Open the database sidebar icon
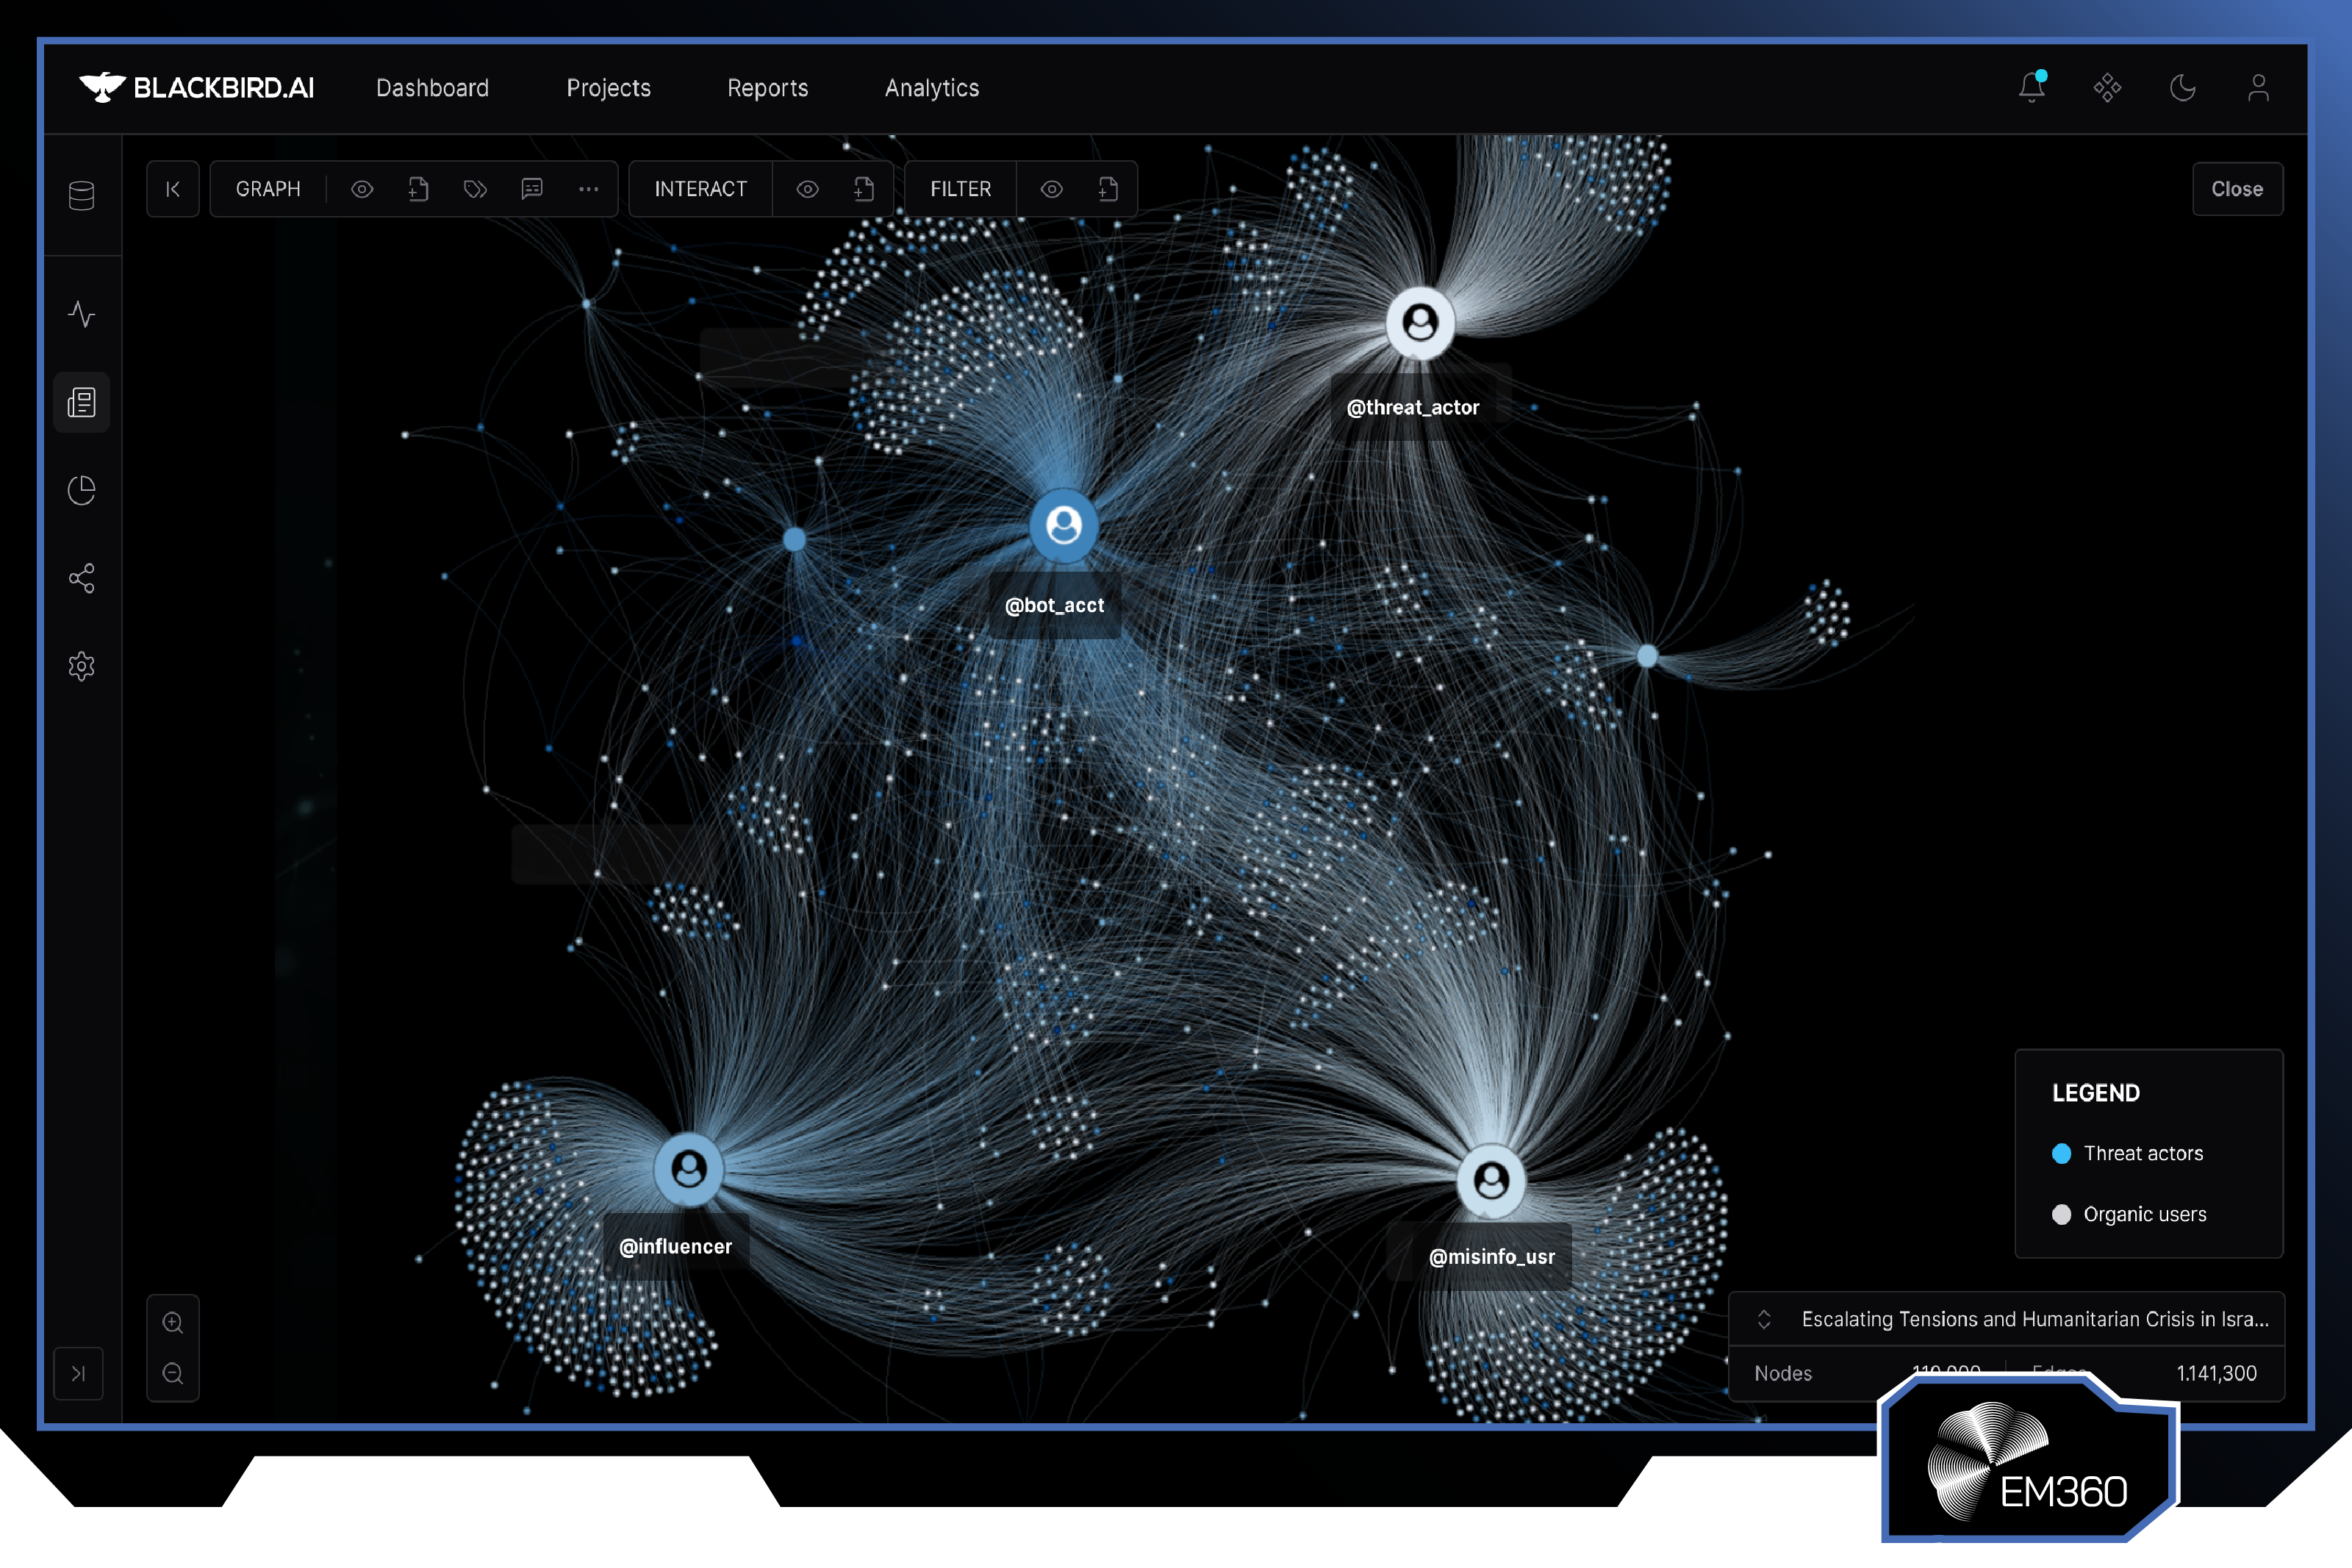Image resolution: width=2352 pixels, height=1568 pixels. click(x=82, y=195)
